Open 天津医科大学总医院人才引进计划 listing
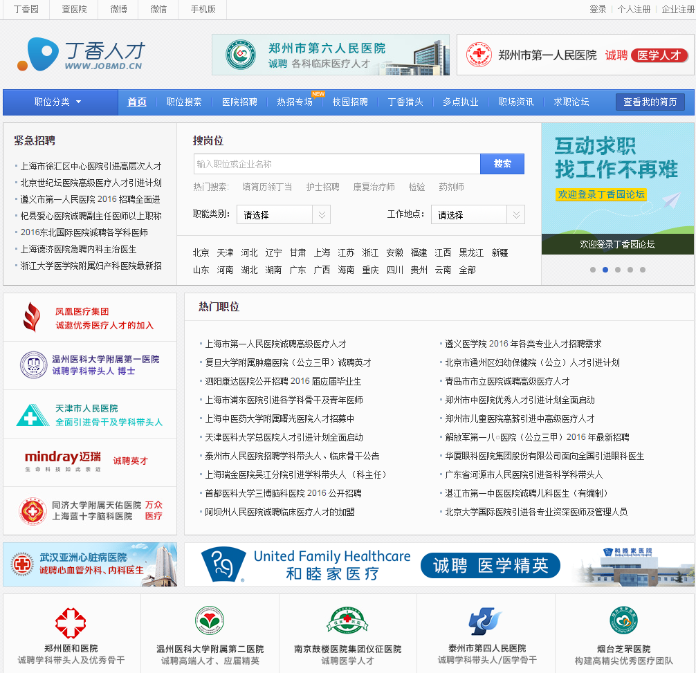 coord(284,437)
